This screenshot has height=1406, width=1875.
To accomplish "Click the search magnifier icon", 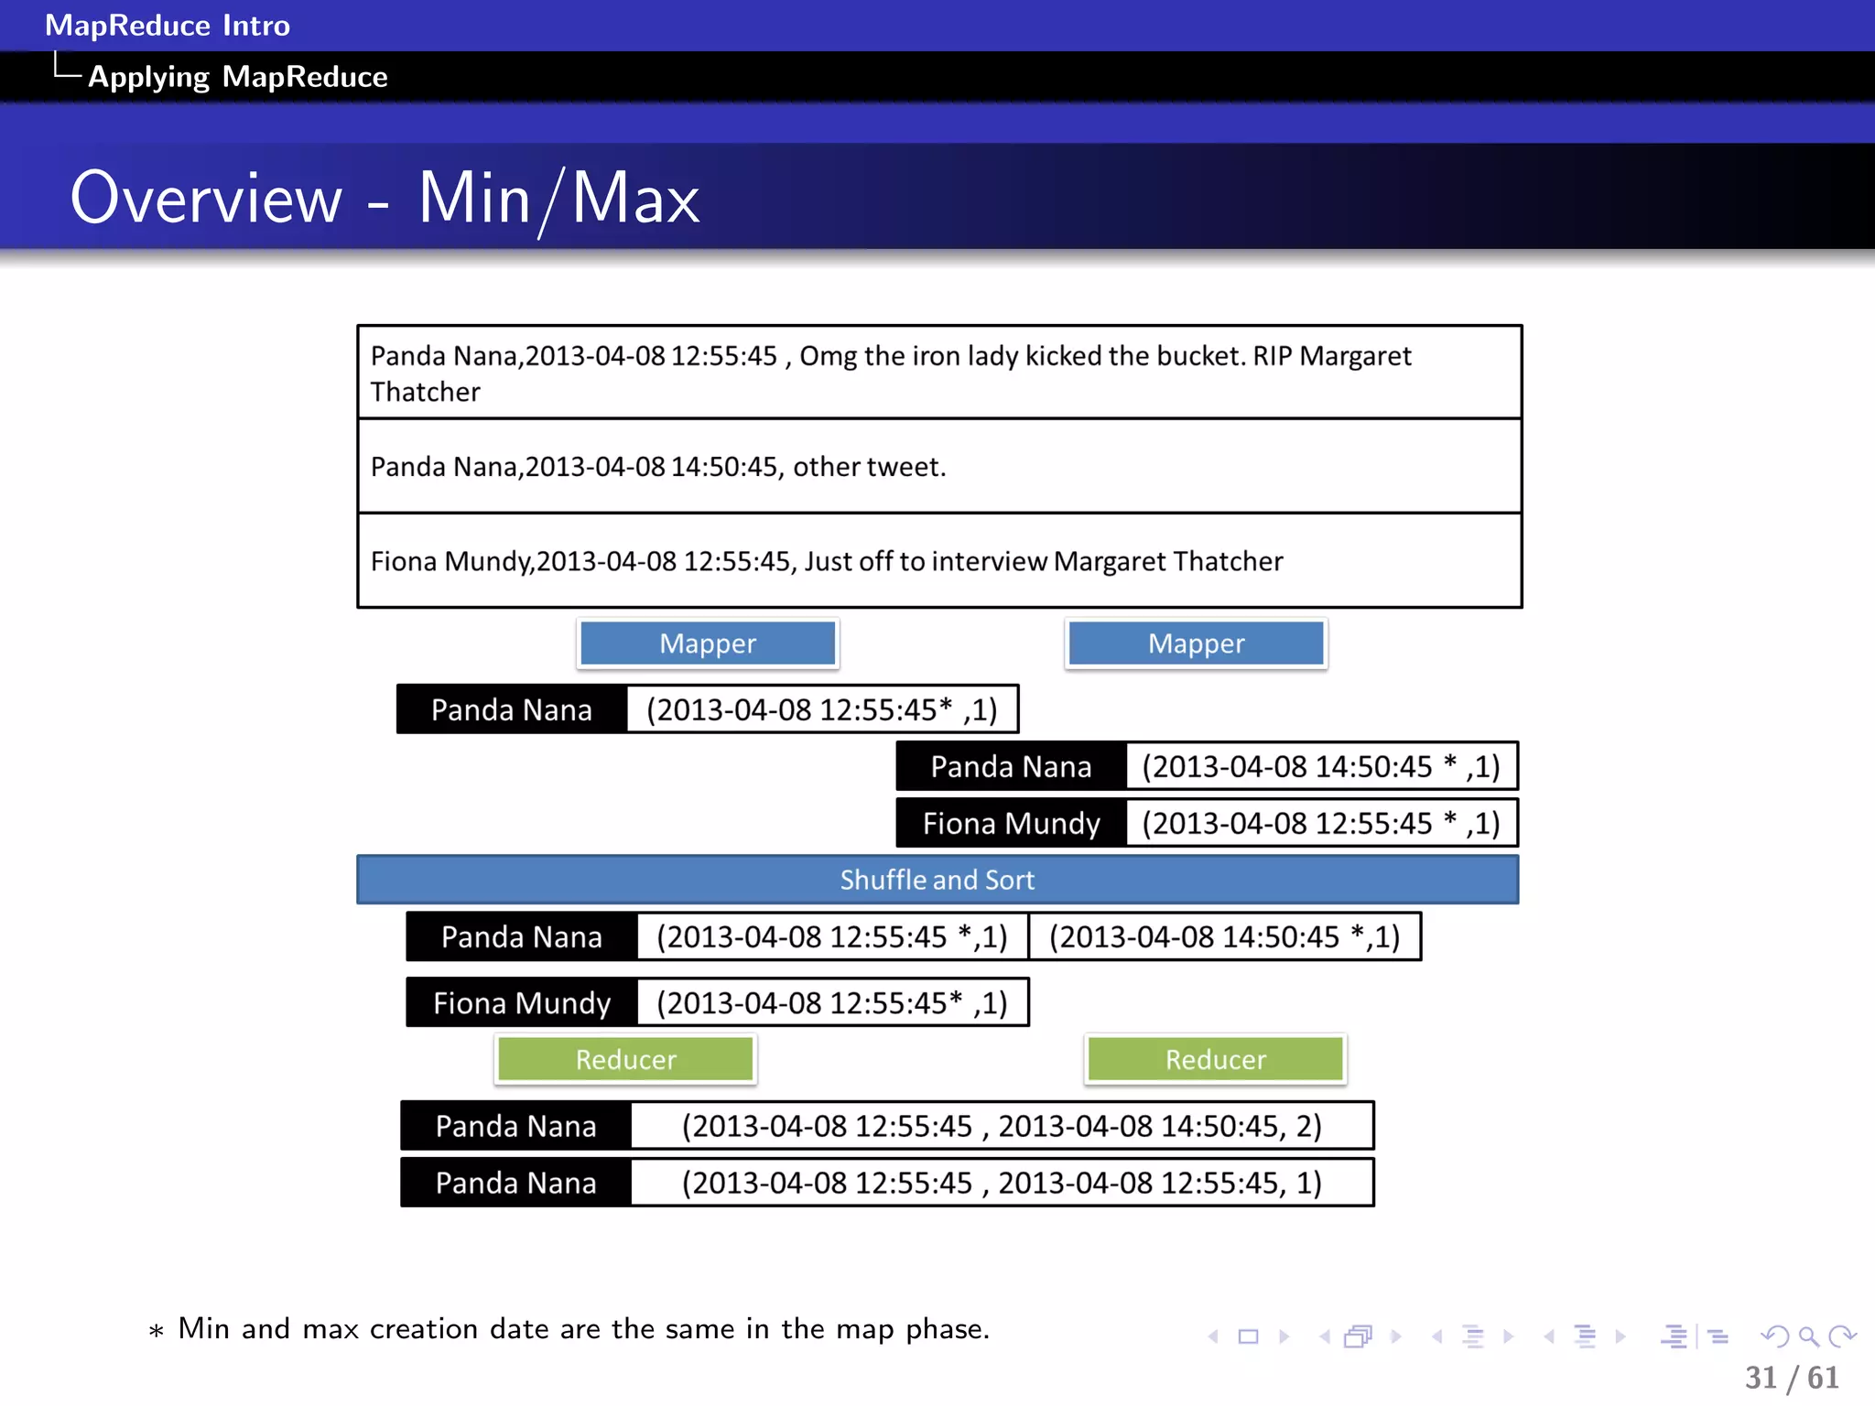I will 1809,1336.
